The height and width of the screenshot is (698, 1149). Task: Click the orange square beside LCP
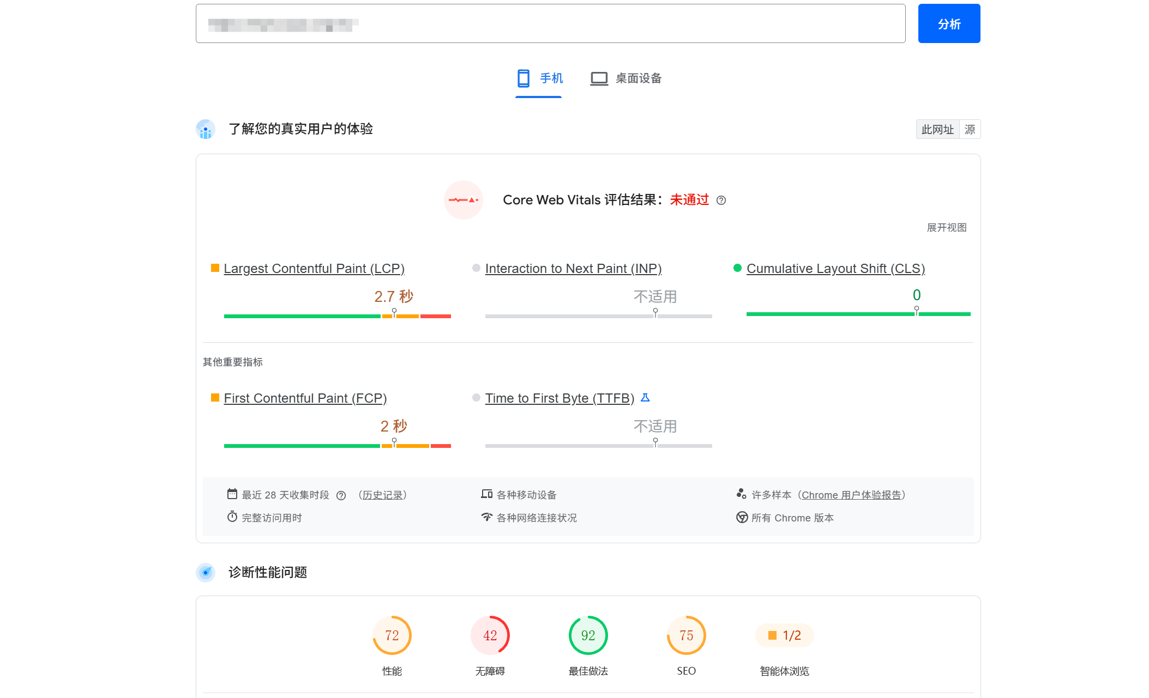(215, 268)
